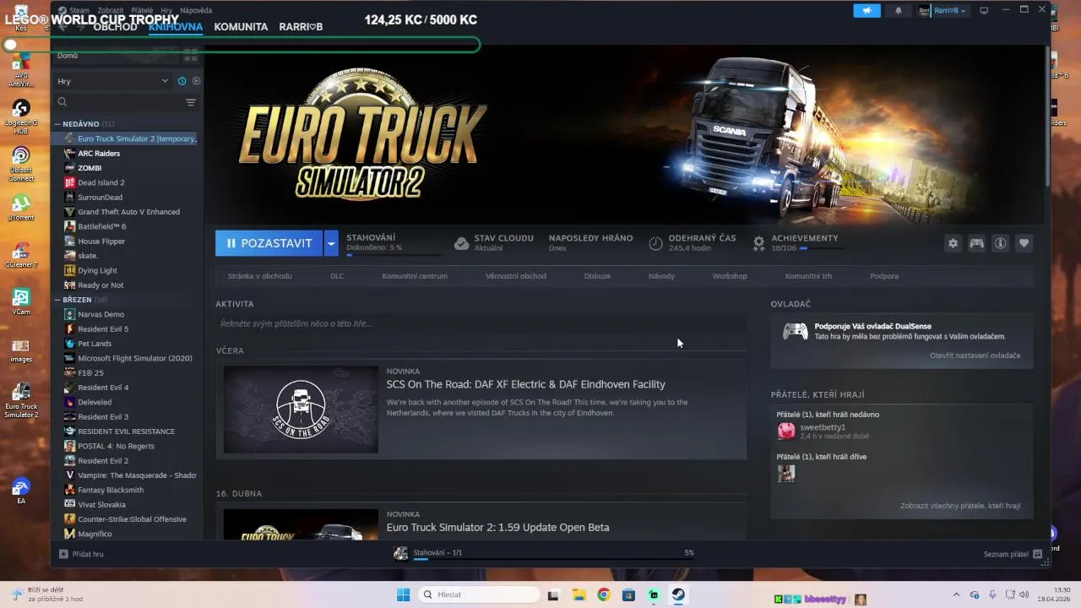Open the Zobrazit menu
This screenshot has width=1081, height=608.
click(111, 10)
